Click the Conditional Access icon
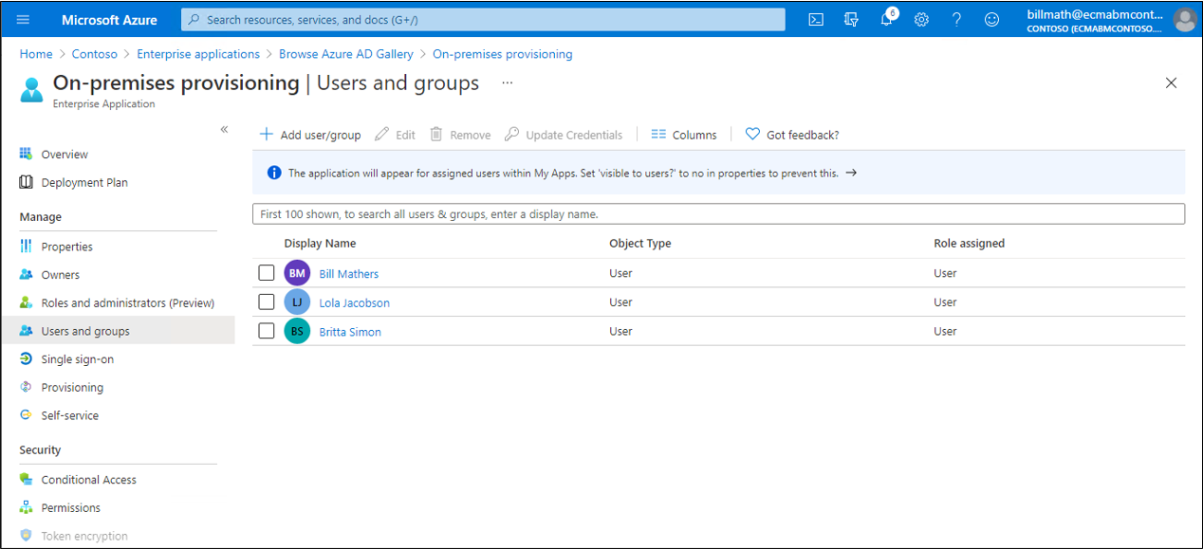 tap(27, 480)
